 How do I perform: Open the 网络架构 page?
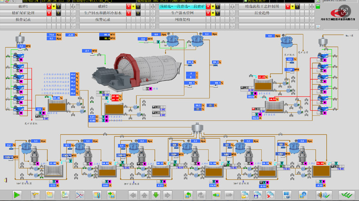click(182, 20)
